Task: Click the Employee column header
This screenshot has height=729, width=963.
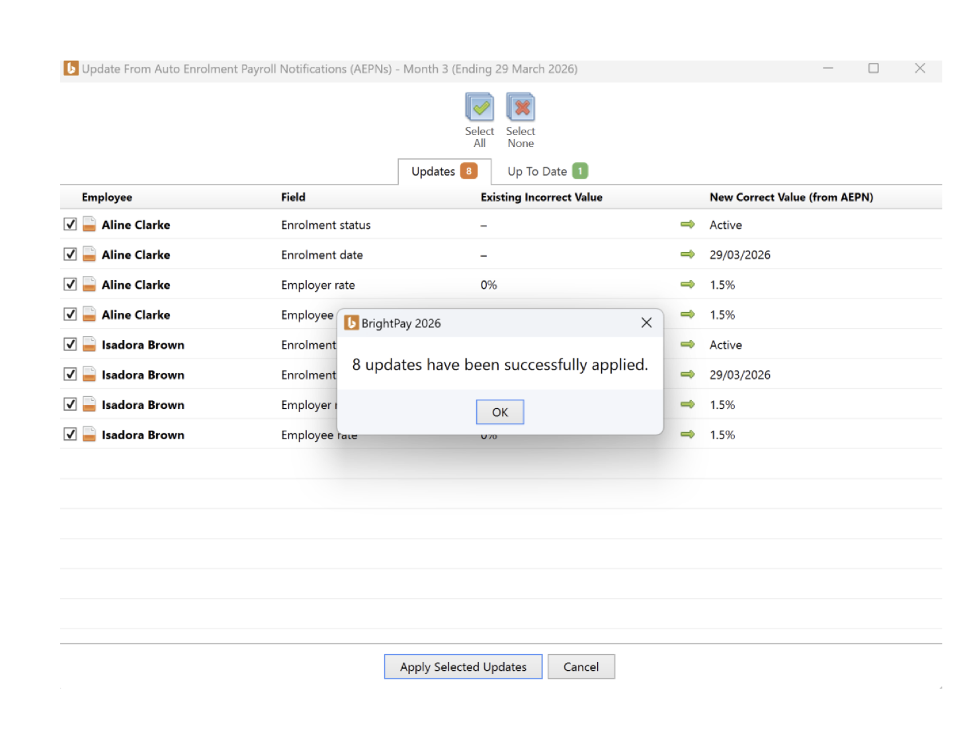Action: point(107,197)
